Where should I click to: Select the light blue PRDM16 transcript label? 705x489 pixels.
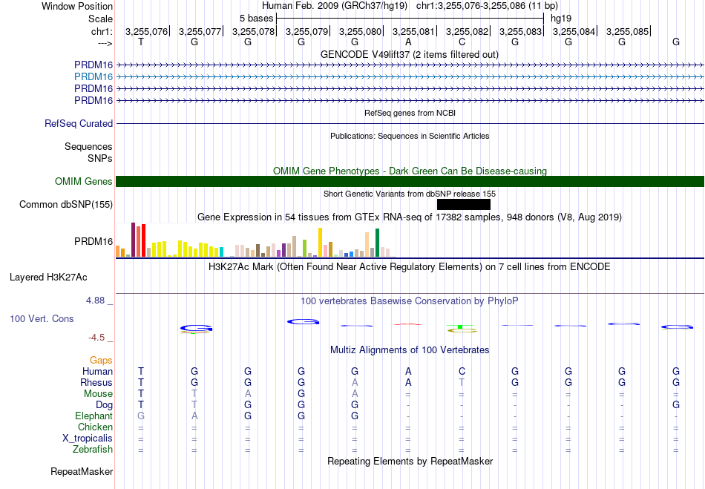coord(94,77)
